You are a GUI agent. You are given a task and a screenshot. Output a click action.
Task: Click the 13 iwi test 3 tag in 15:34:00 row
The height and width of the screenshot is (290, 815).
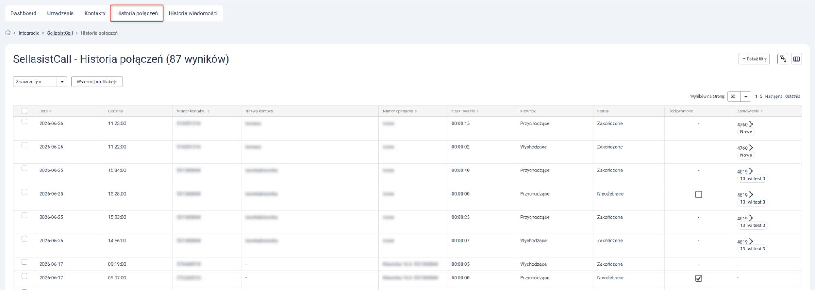coord(752,179)
